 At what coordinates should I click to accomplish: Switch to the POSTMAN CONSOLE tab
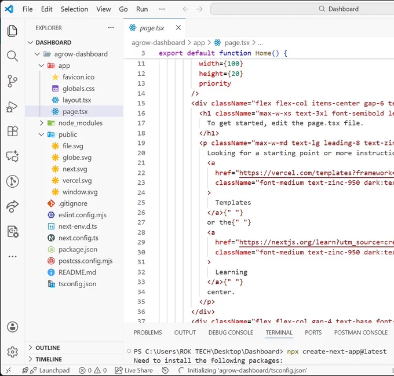click(x=361, y=333)
